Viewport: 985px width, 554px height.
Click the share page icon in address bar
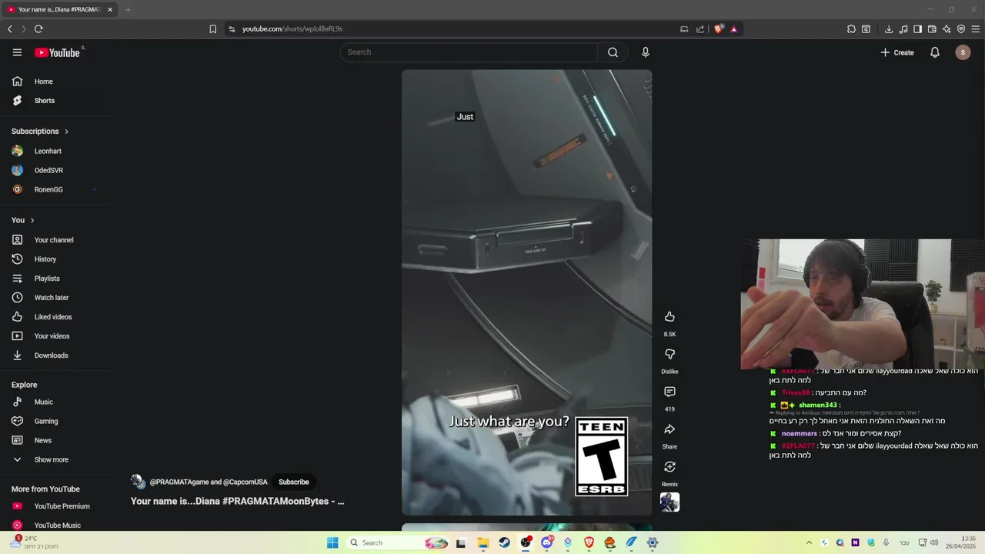[x=700, y=29]
